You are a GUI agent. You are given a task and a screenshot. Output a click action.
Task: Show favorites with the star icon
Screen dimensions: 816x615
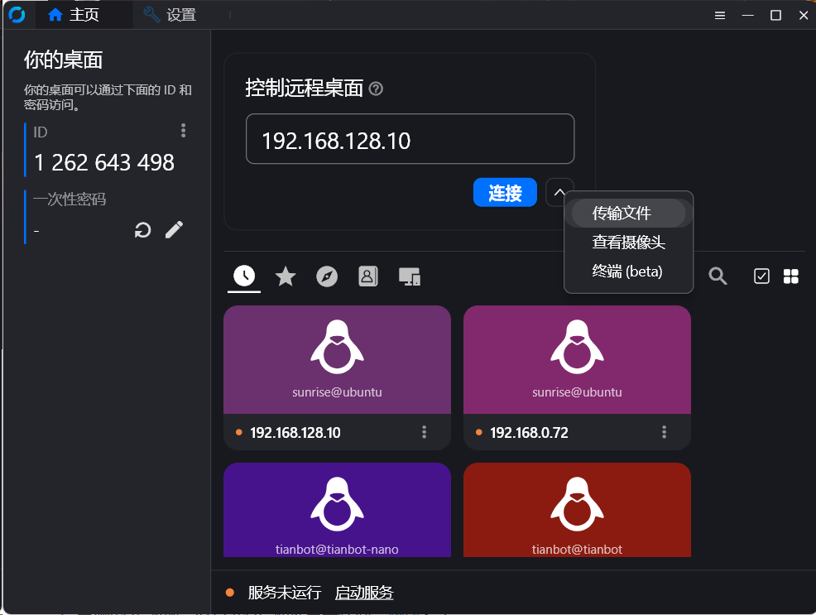[286, 276]
